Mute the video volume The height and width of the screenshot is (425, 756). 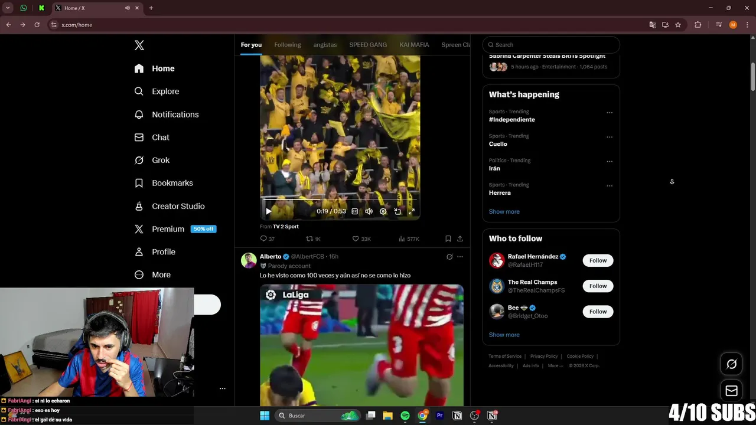click(x=369, y=211)
